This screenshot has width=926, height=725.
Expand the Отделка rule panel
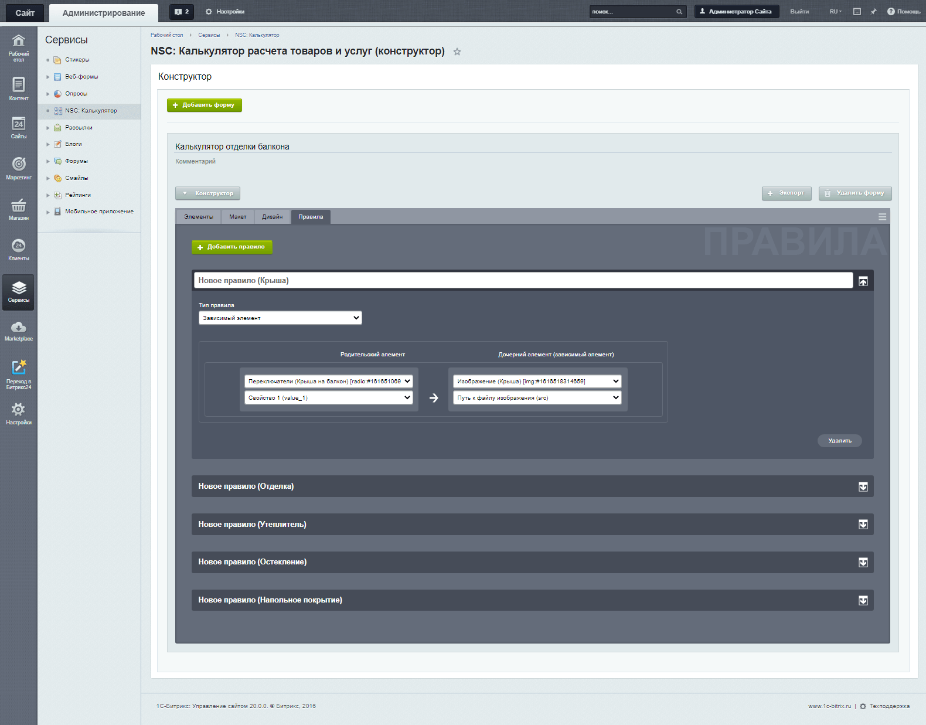[863, 487]
